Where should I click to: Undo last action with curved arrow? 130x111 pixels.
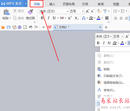click(31, 27)
